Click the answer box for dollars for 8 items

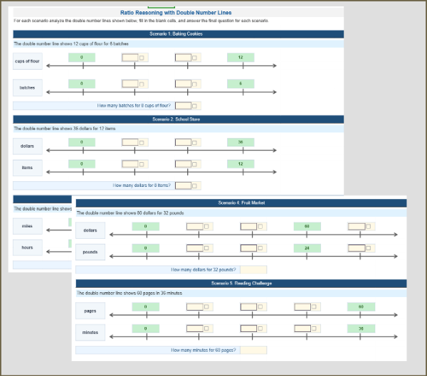(183, 185)
